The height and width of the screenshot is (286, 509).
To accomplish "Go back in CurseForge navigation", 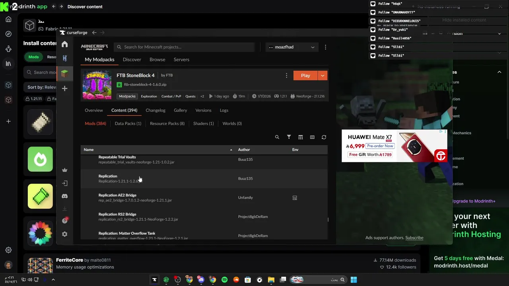I will [94, 33].
